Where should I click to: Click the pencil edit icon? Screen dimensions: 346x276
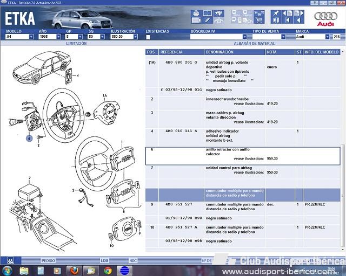pos(207,20)
